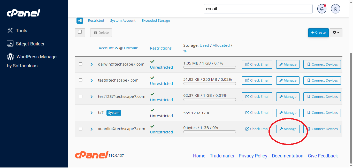
Task: Expand the darwin@techscape7.com row
Action: coord(91,64)
